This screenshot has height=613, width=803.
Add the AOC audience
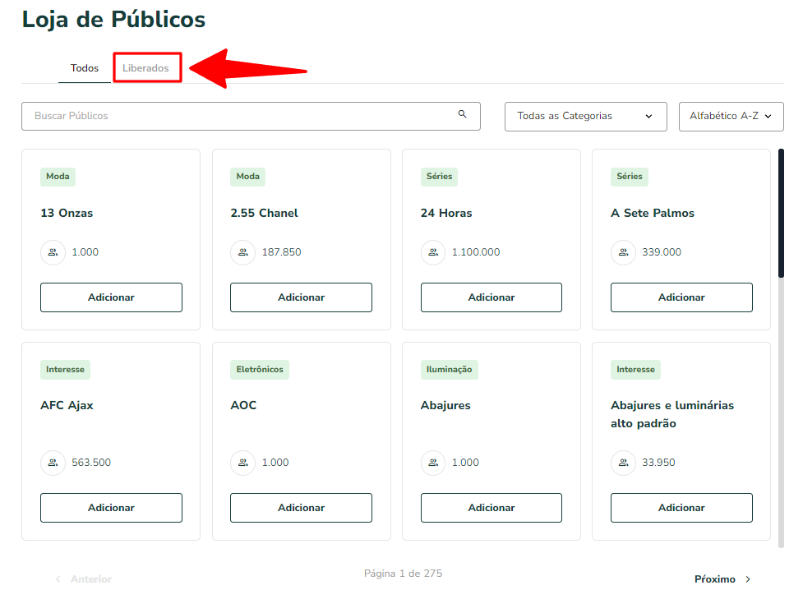(301, 508)
